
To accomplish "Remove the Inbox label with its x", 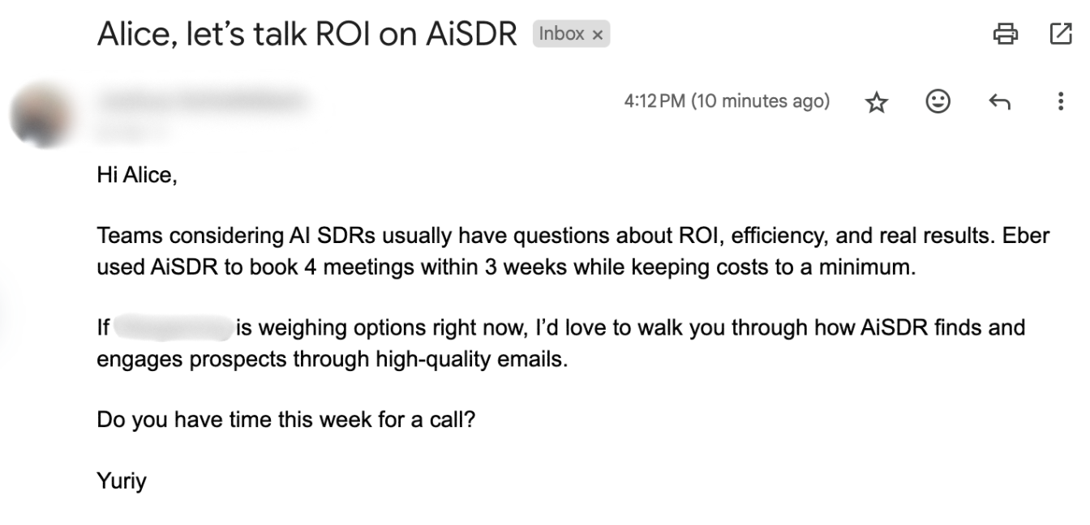I will pyautogui.click(x=598, y=35).
